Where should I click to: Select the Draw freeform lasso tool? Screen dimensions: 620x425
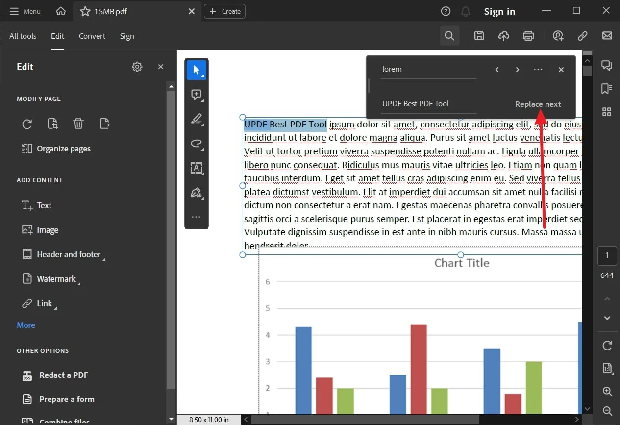tap(197, 144)
